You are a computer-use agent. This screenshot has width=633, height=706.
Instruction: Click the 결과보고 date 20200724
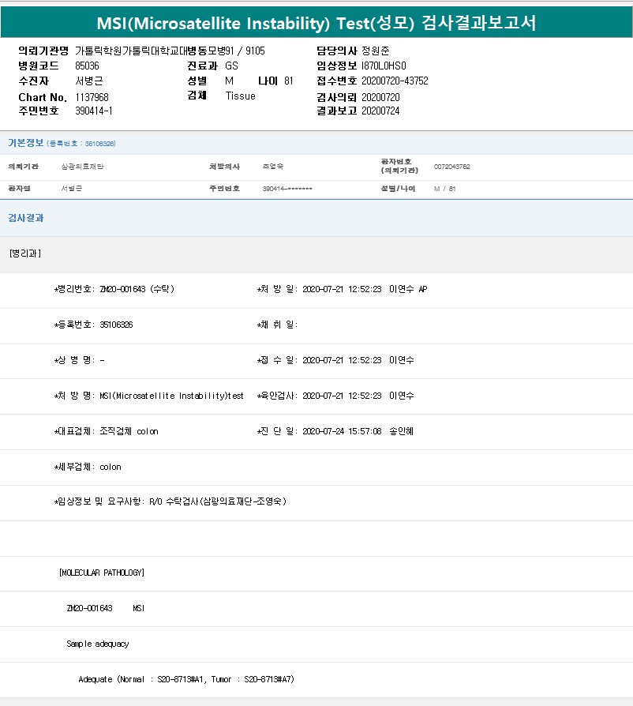coord(380,111)
